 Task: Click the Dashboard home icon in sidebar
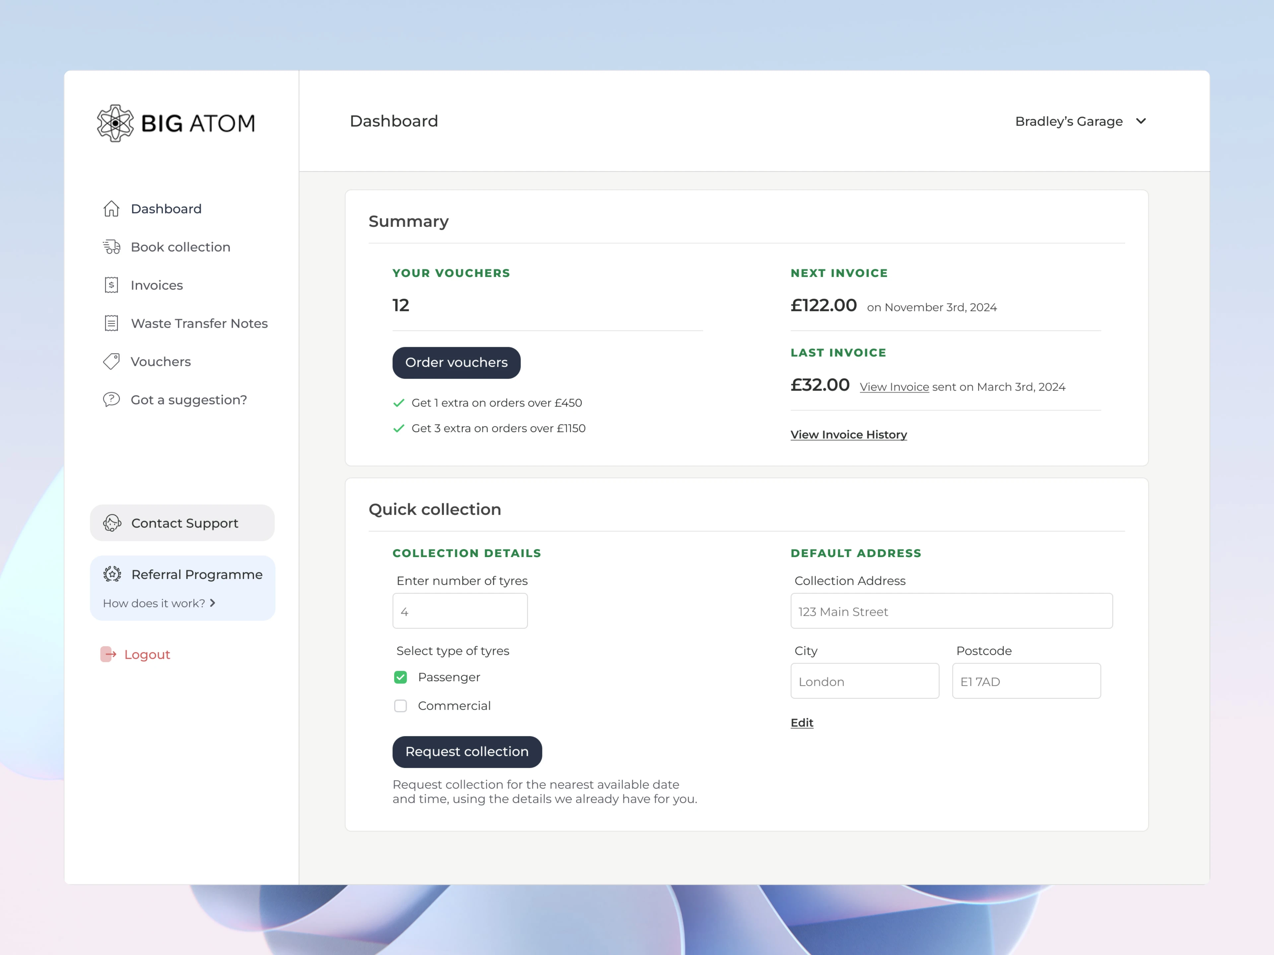click(x=111, y=209)
